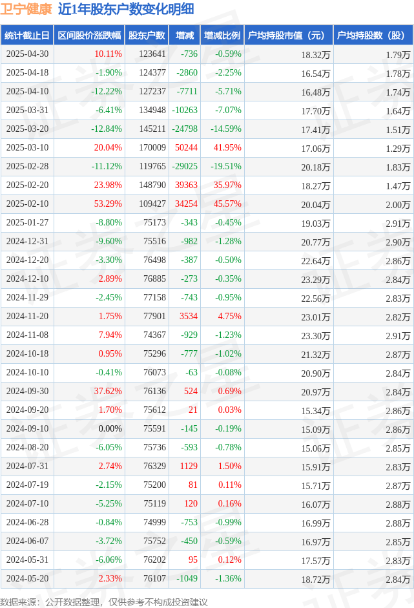The width and height of the screenshot is (414, 608).
Task: Click the 区间股价涨跌幅 column header
Action: point(89,36)
